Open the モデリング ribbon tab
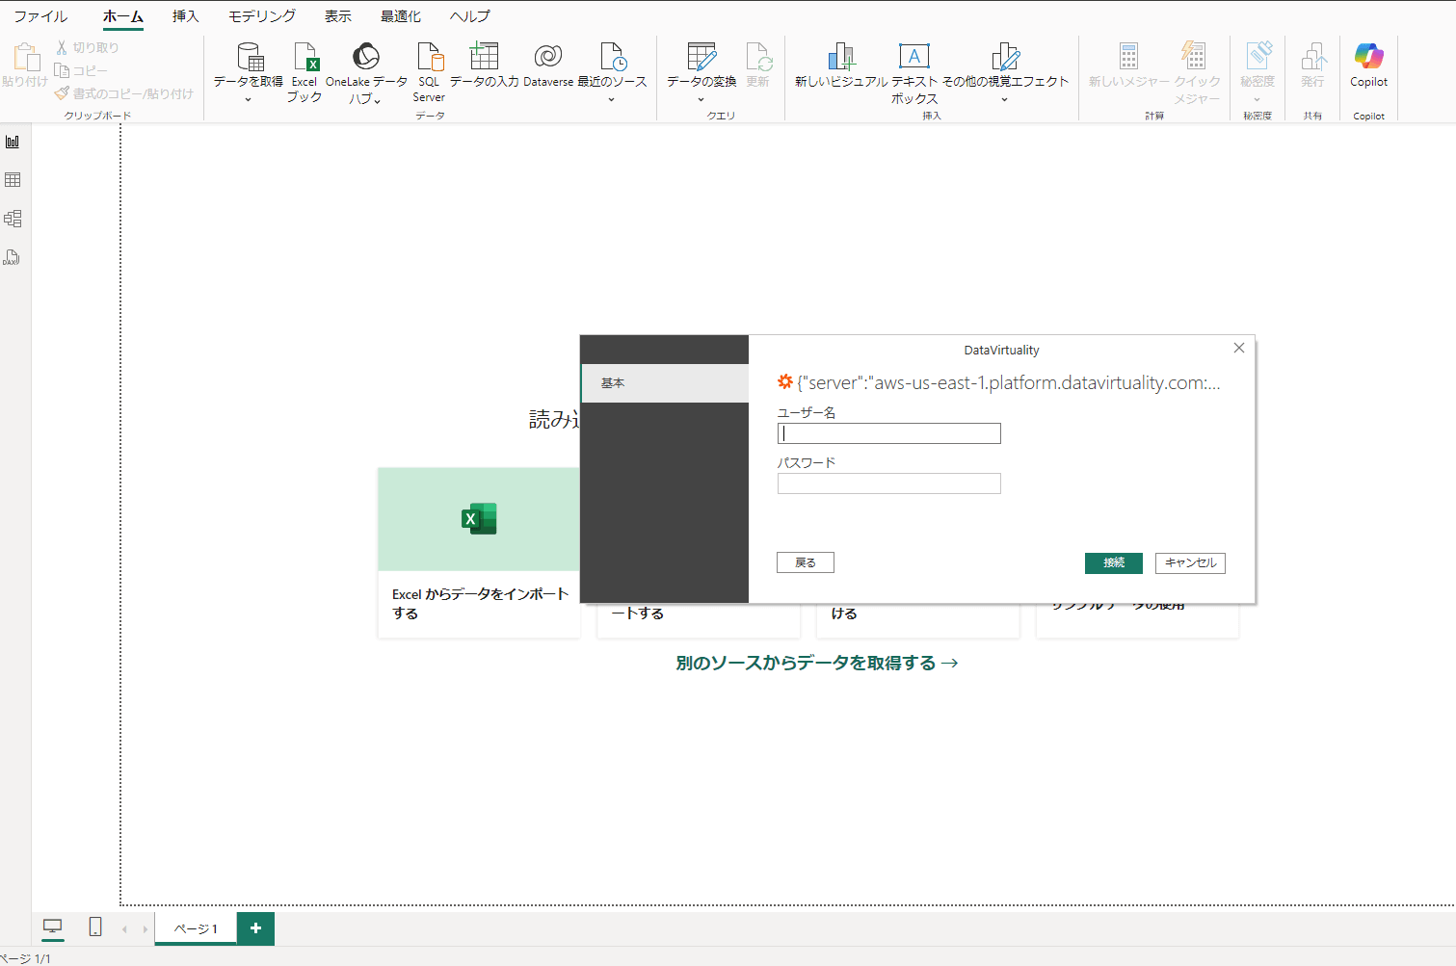 pos(260,15)
